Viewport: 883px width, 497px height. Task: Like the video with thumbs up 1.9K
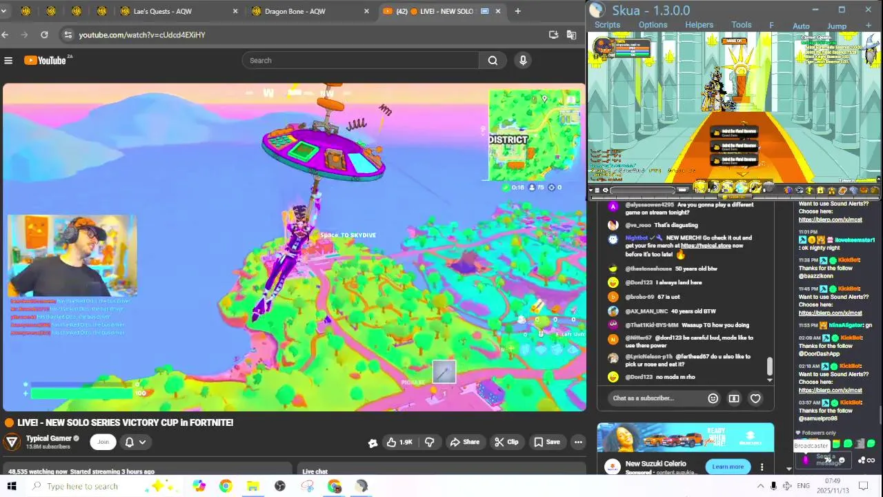[399, 442]
